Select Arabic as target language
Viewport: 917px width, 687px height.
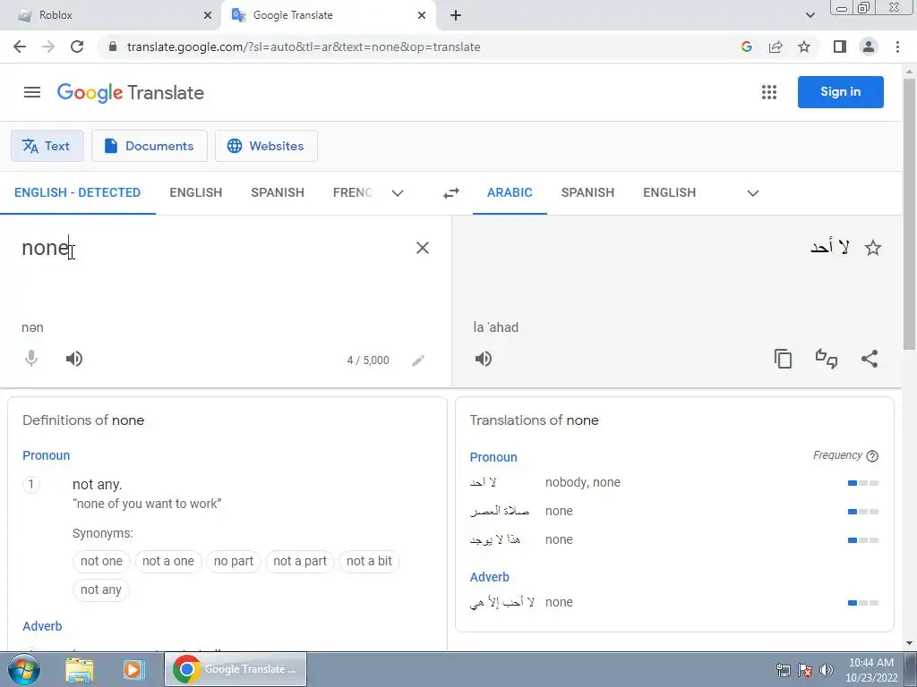510,193
